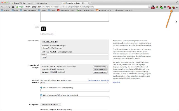Screen dimensions: 179x111
Task: Upload new image for Large tile
Action: (100, 69)
